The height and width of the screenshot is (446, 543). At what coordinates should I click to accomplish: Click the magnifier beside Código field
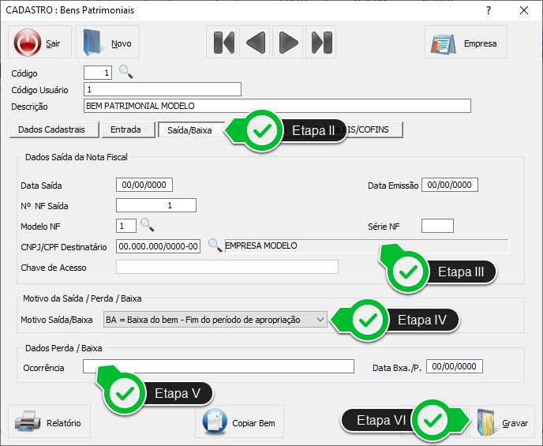(x=126, y=73)
